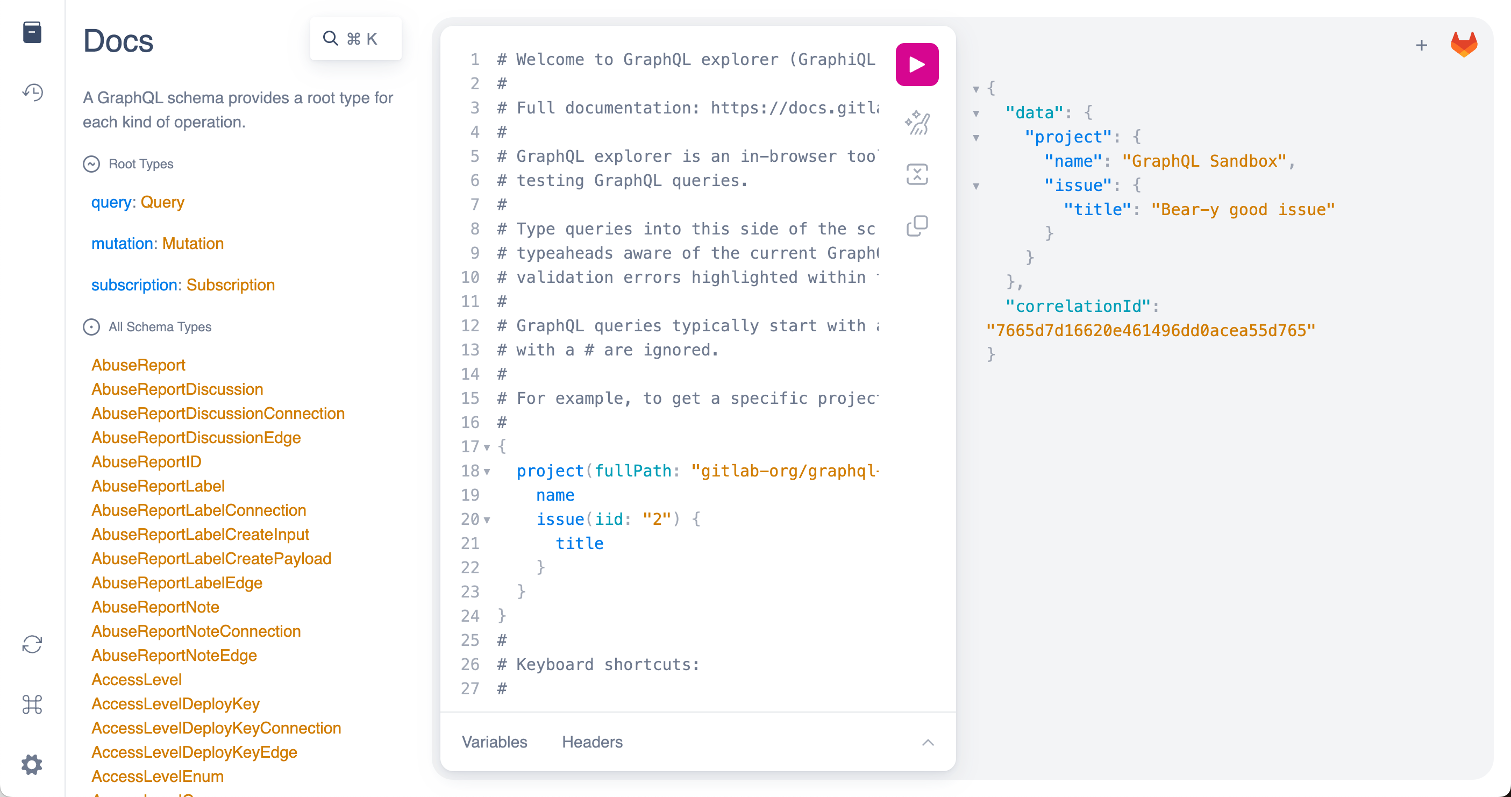The width and height of the screenshot is (1511, 797).
Task: Prettify the query using the wand icon
Action: (916, 122)
